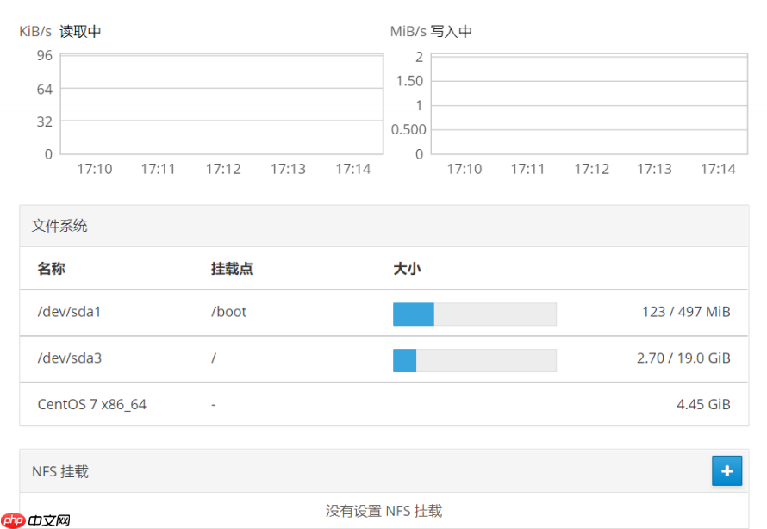Click the 文件系统 panel header
This screenshot has height=529, width=767.
tap(59, 225)
